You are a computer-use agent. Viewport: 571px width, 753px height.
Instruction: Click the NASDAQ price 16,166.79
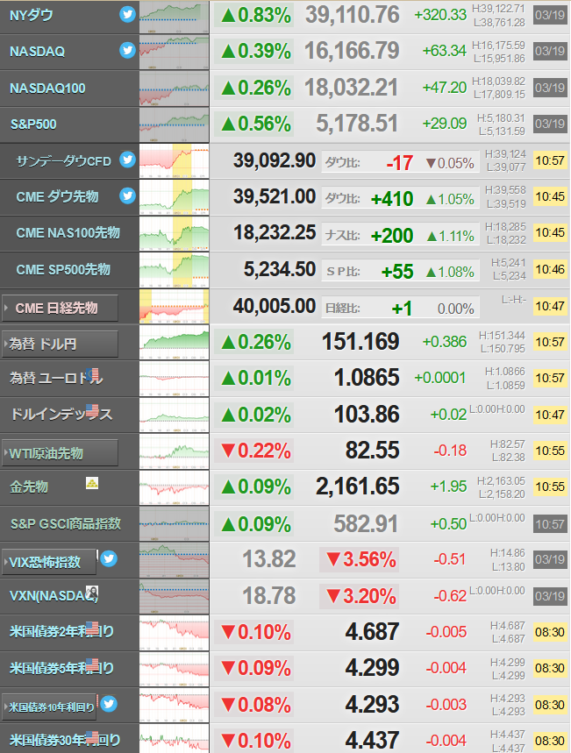(x=353, y=51)
